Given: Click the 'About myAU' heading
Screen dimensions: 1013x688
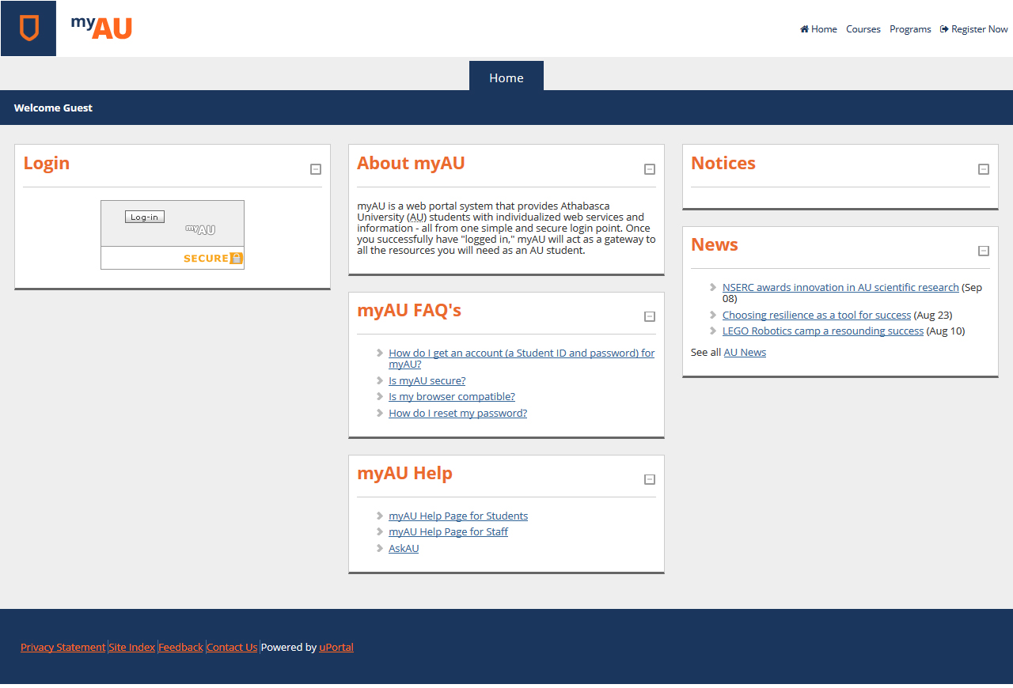Looking at the screenshot, I should pos(411,163).
